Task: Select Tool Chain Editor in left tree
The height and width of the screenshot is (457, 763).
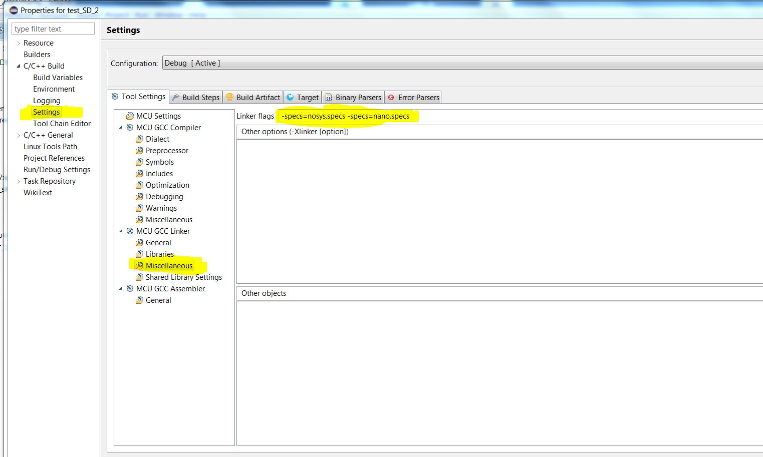Action: point(62,124)
